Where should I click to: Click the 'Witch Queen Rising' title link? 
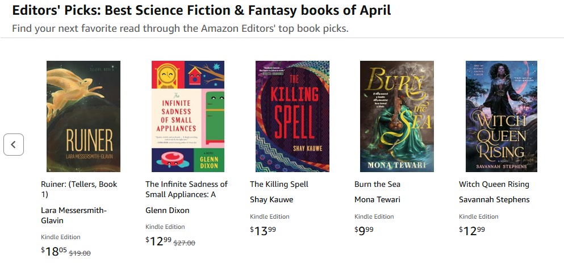pyautogui.click(x=494, y=184)
